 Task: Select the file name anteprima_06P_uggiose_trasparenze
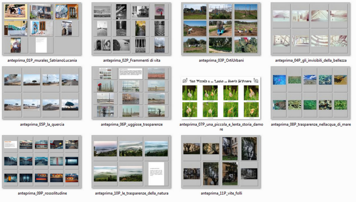(132, 125)
